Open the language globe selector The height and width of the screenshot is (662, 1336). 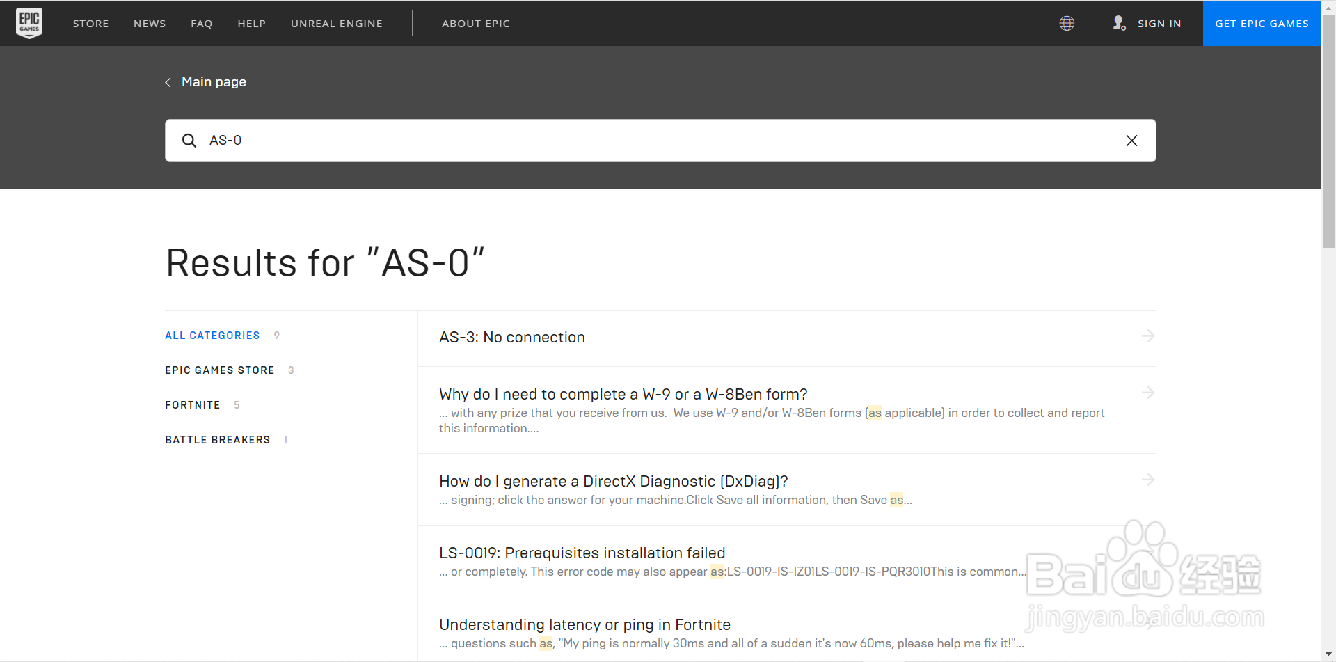pyautogui.click(x=1067, y=24)
